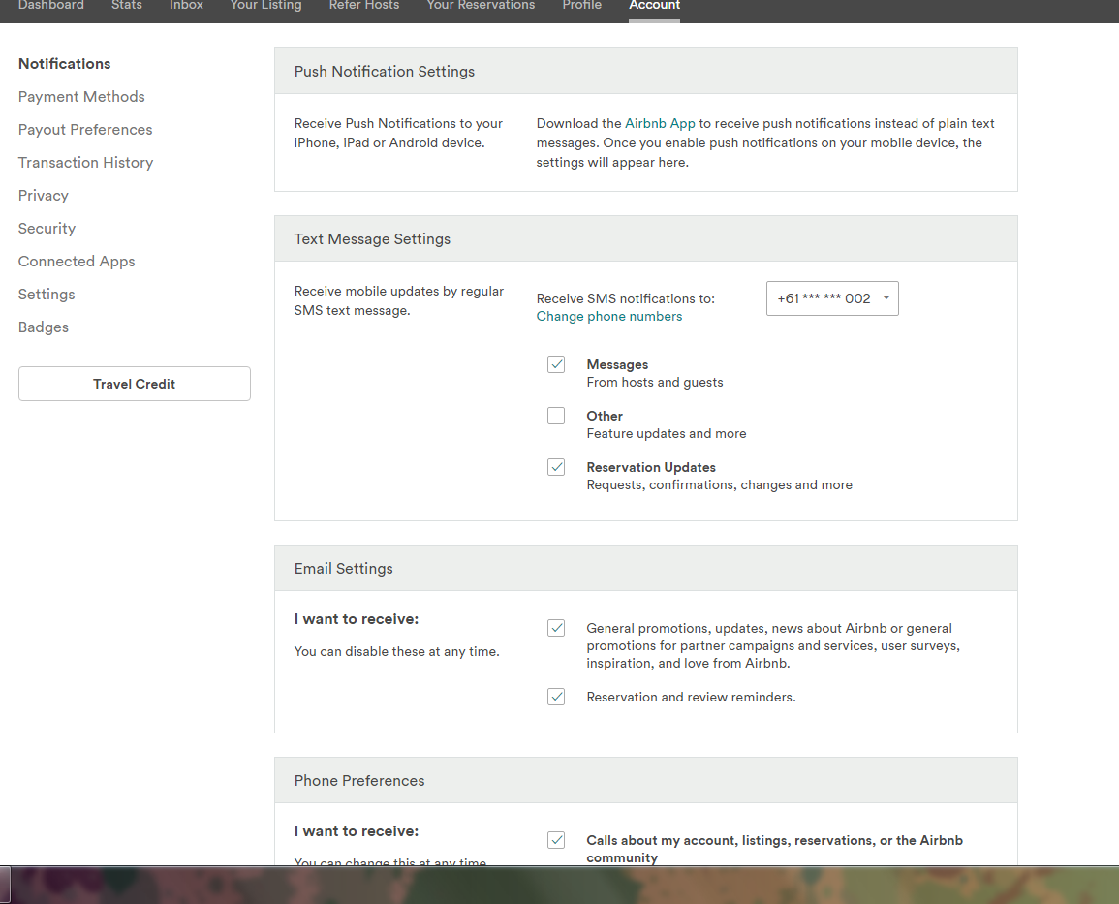Screen dimensions: 1119x904
Task: Disable general promotions email checkbox
Action: coord(556,628)
